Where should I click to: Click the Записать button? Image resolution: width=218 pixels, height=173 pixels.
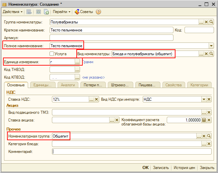(x=161, y=168)
